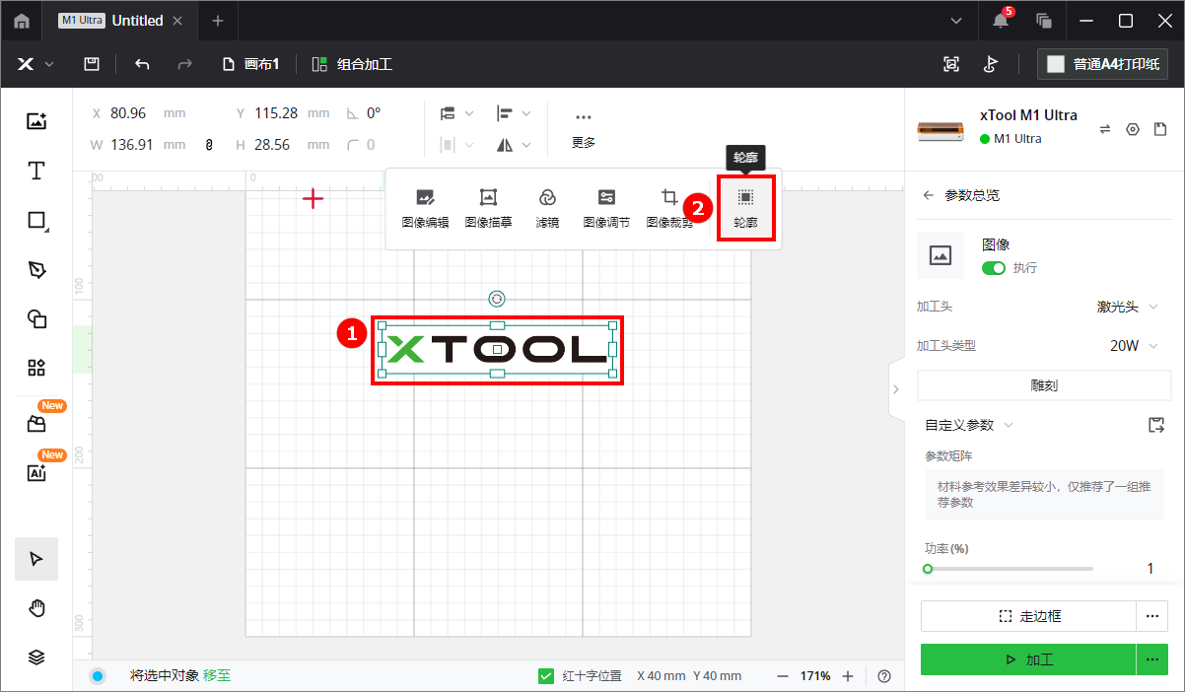This screenshot has height=692, width=1185.
Task: Open 图像描摹 image trace
Action: coord(488,209)
